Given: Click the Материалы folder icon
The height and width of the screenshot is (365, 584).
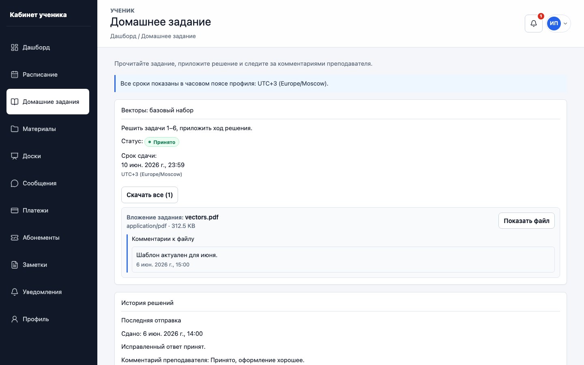Looking at the screenshot, I should pos(15,129).
